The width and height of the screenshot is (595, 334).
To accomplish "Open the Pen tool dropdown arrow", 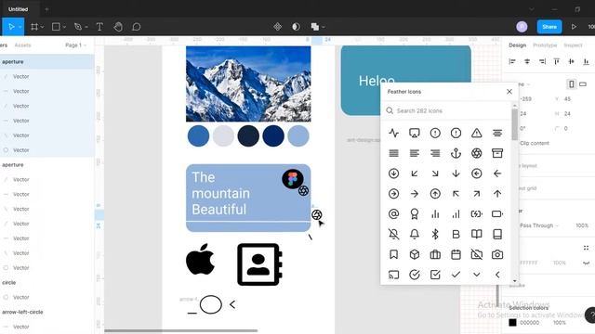I will click(86, 27).
